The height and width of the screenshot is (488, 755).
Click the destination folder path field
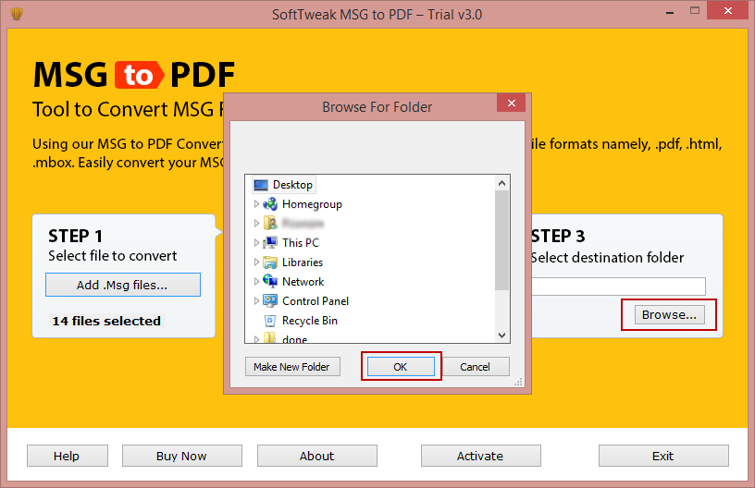pyautogui.click(x=618, y=287)
